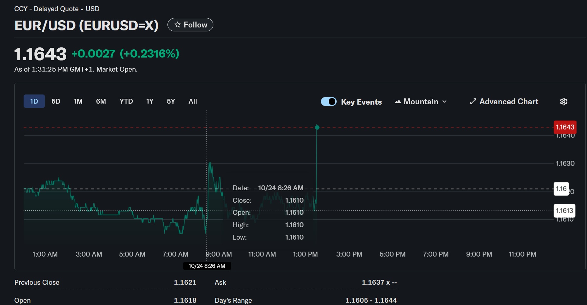Click the 1.1630 price axis label
587x305 pixels.
pos(565,163)
